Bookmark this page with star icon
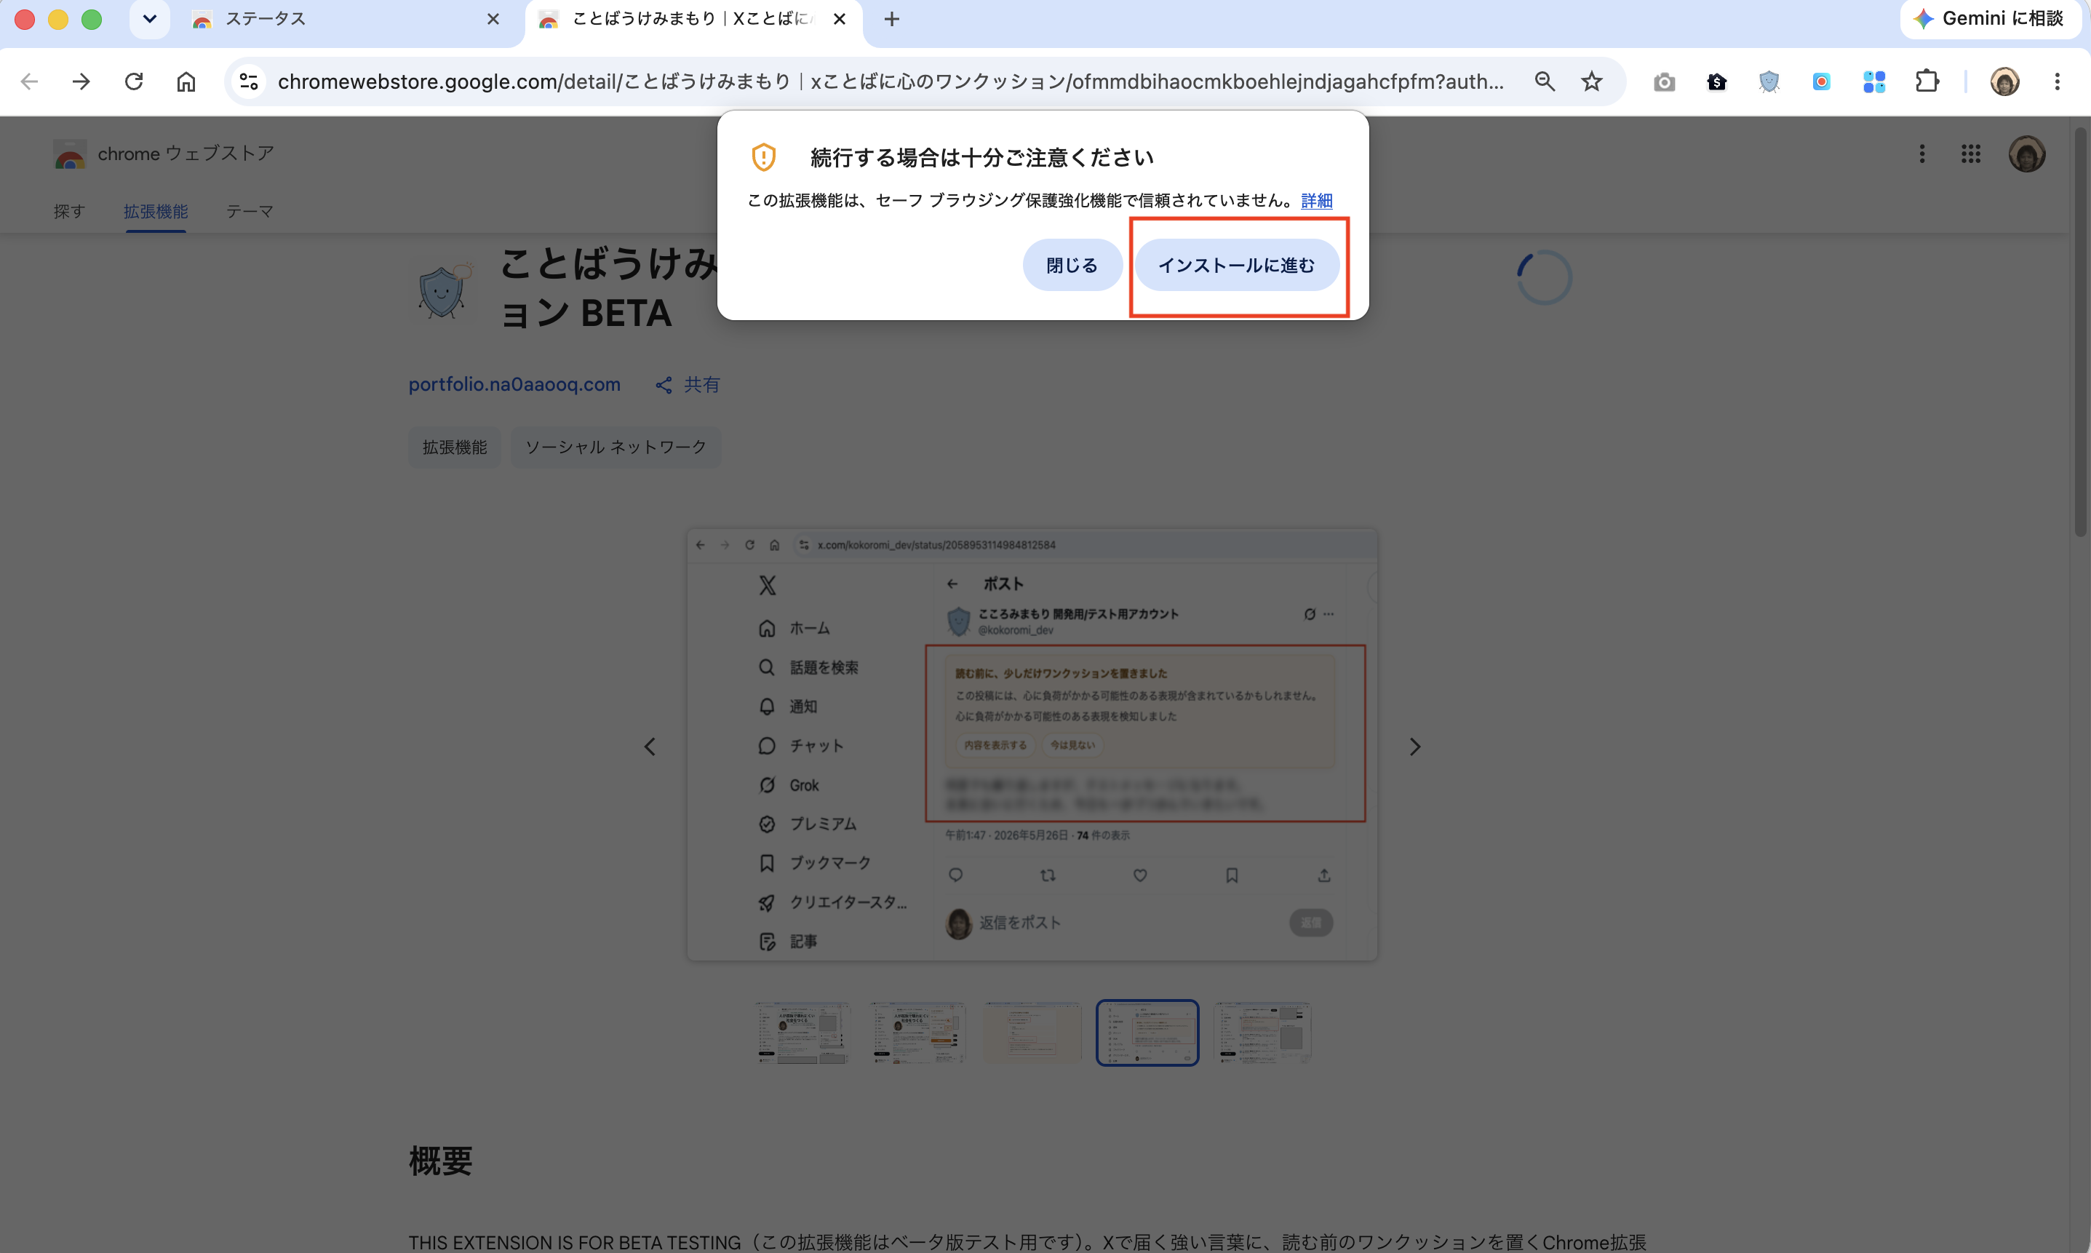 click(1591, 82)
